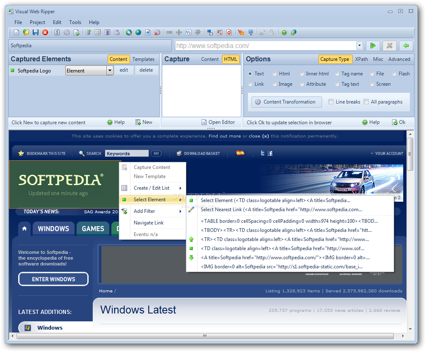Click the red X close project icon
426x352 pixels.
(45, 32)
